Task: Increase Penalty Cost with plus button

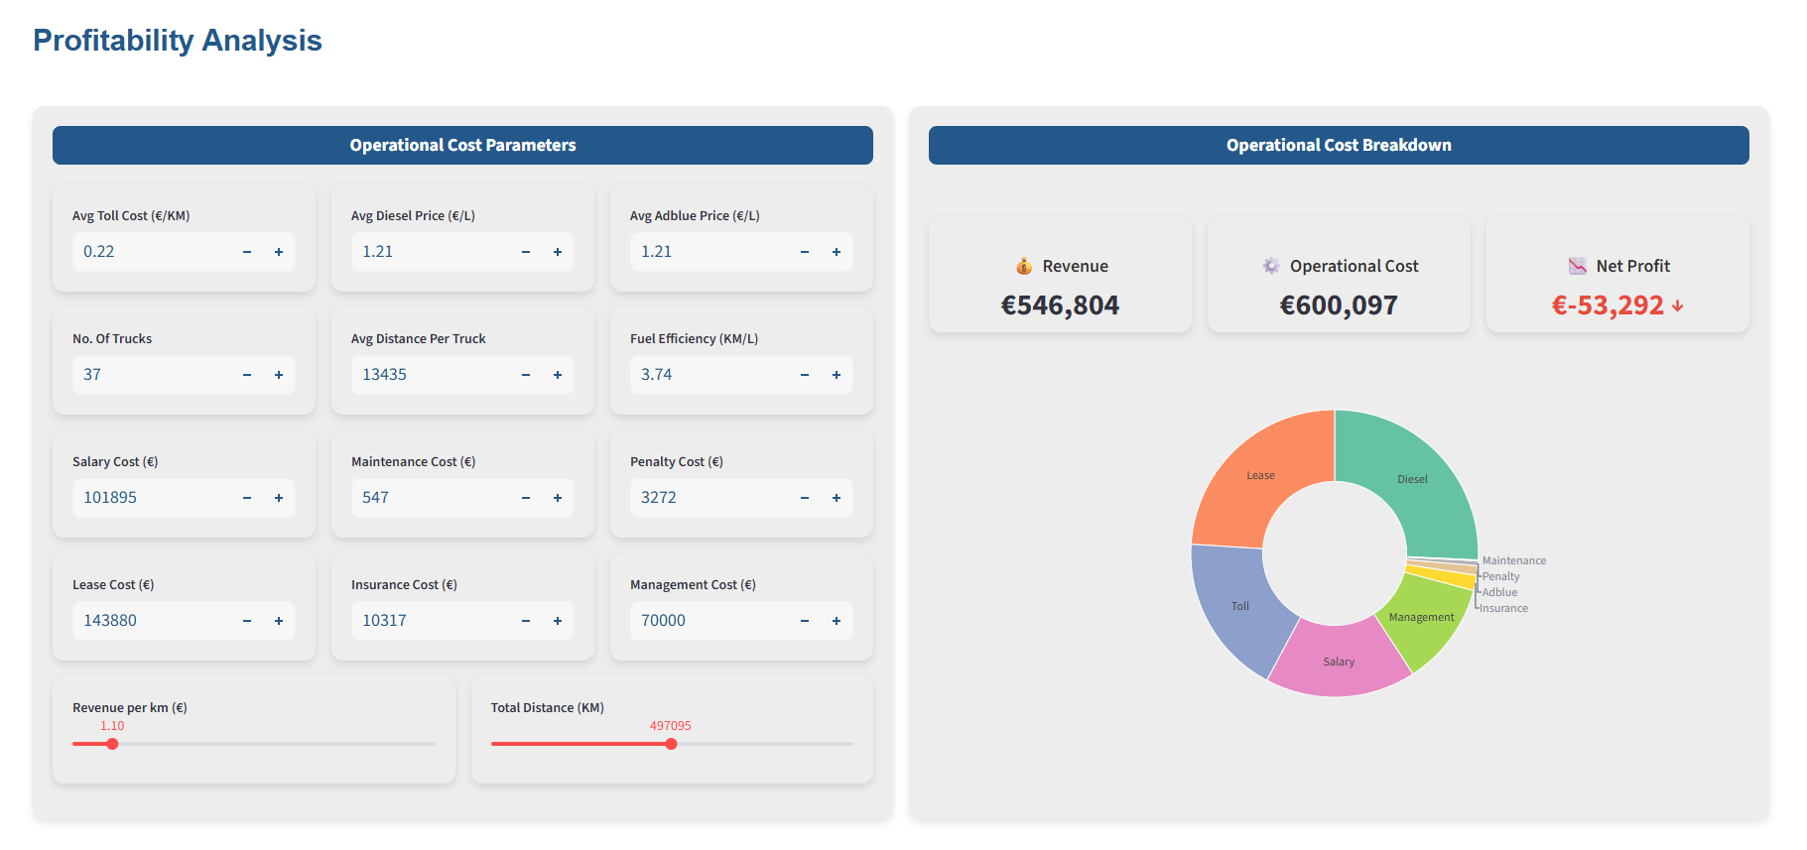Action: coord(837,498)
